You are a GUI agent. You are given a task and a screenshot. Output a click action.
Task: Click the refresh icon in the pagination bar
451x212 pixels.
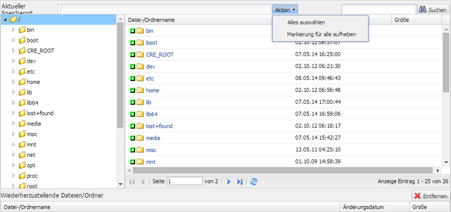pos(254,182)
